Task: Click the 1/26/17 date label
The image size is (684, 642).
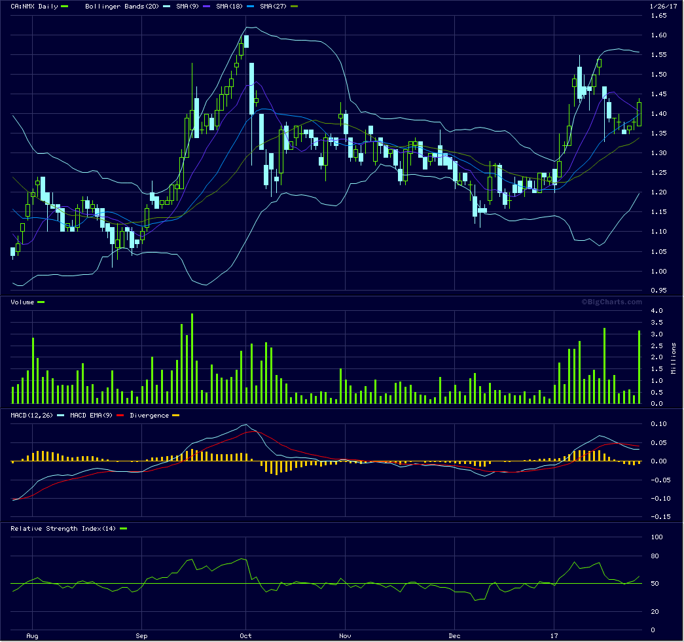Action: pyautogui.click(x=663, y=6)
